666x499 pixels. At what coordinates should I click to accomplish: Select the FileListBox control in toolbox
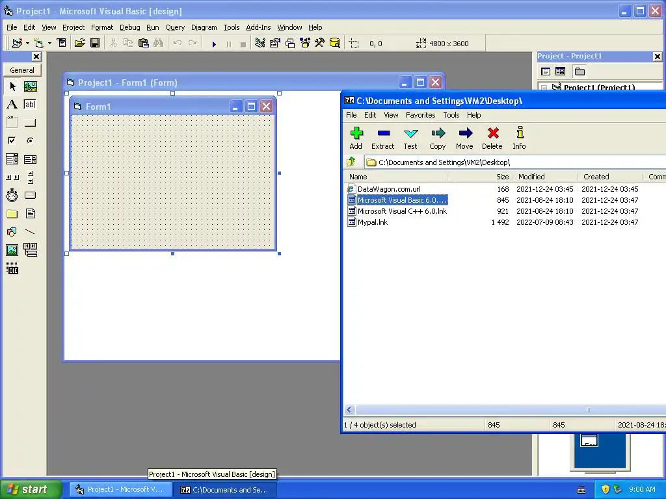click(30, 213)
